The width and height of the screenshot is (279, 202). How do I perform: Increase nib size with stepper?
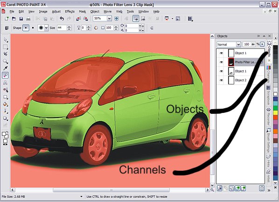click(69, 27)
